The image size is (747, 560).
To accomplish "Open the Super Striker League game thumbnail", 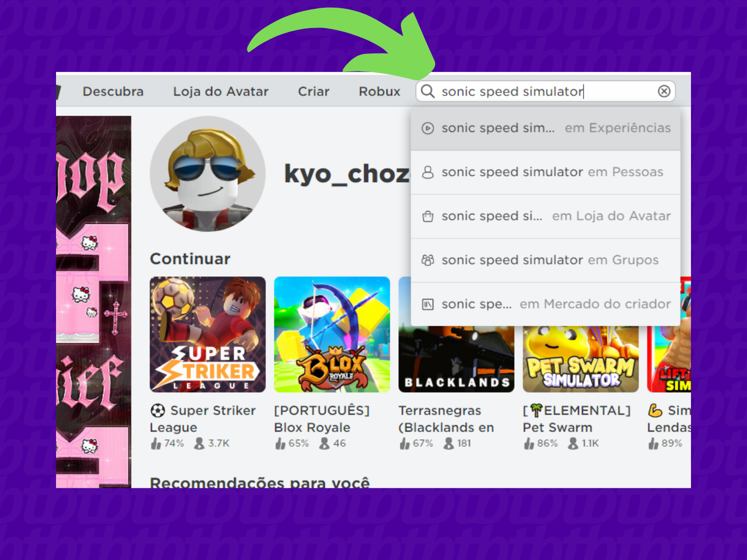I will point(208,334).
